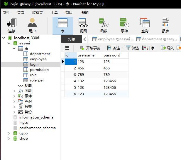Select id cell 6 in last row
Image resolution: width=181 pixels, height=160 pixels.
click(x=71, y=94)
